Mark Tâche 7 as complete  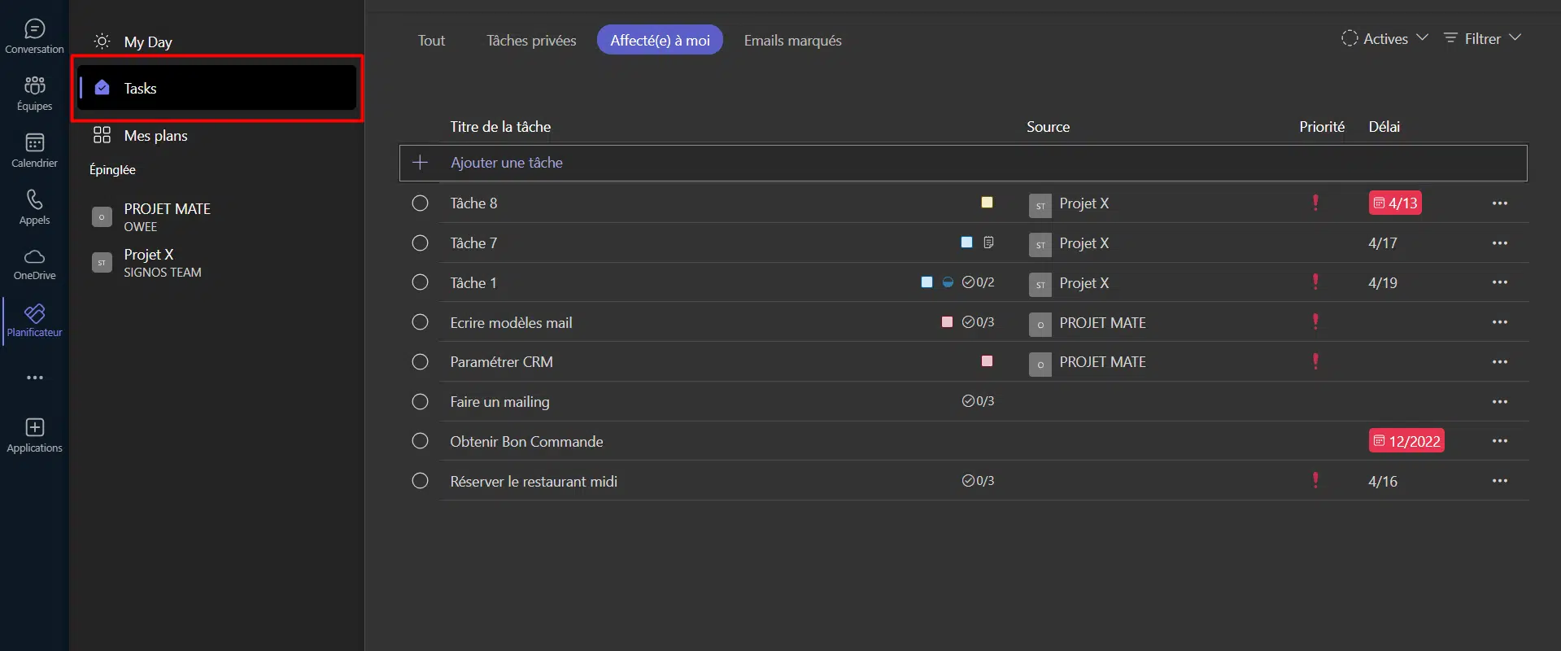pyautogui.click(x=420, y=243)
